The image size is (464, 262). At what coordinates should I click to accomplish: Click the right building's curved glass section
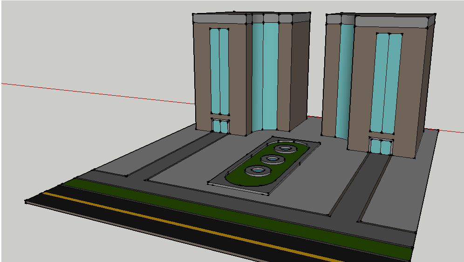[346, 79]
